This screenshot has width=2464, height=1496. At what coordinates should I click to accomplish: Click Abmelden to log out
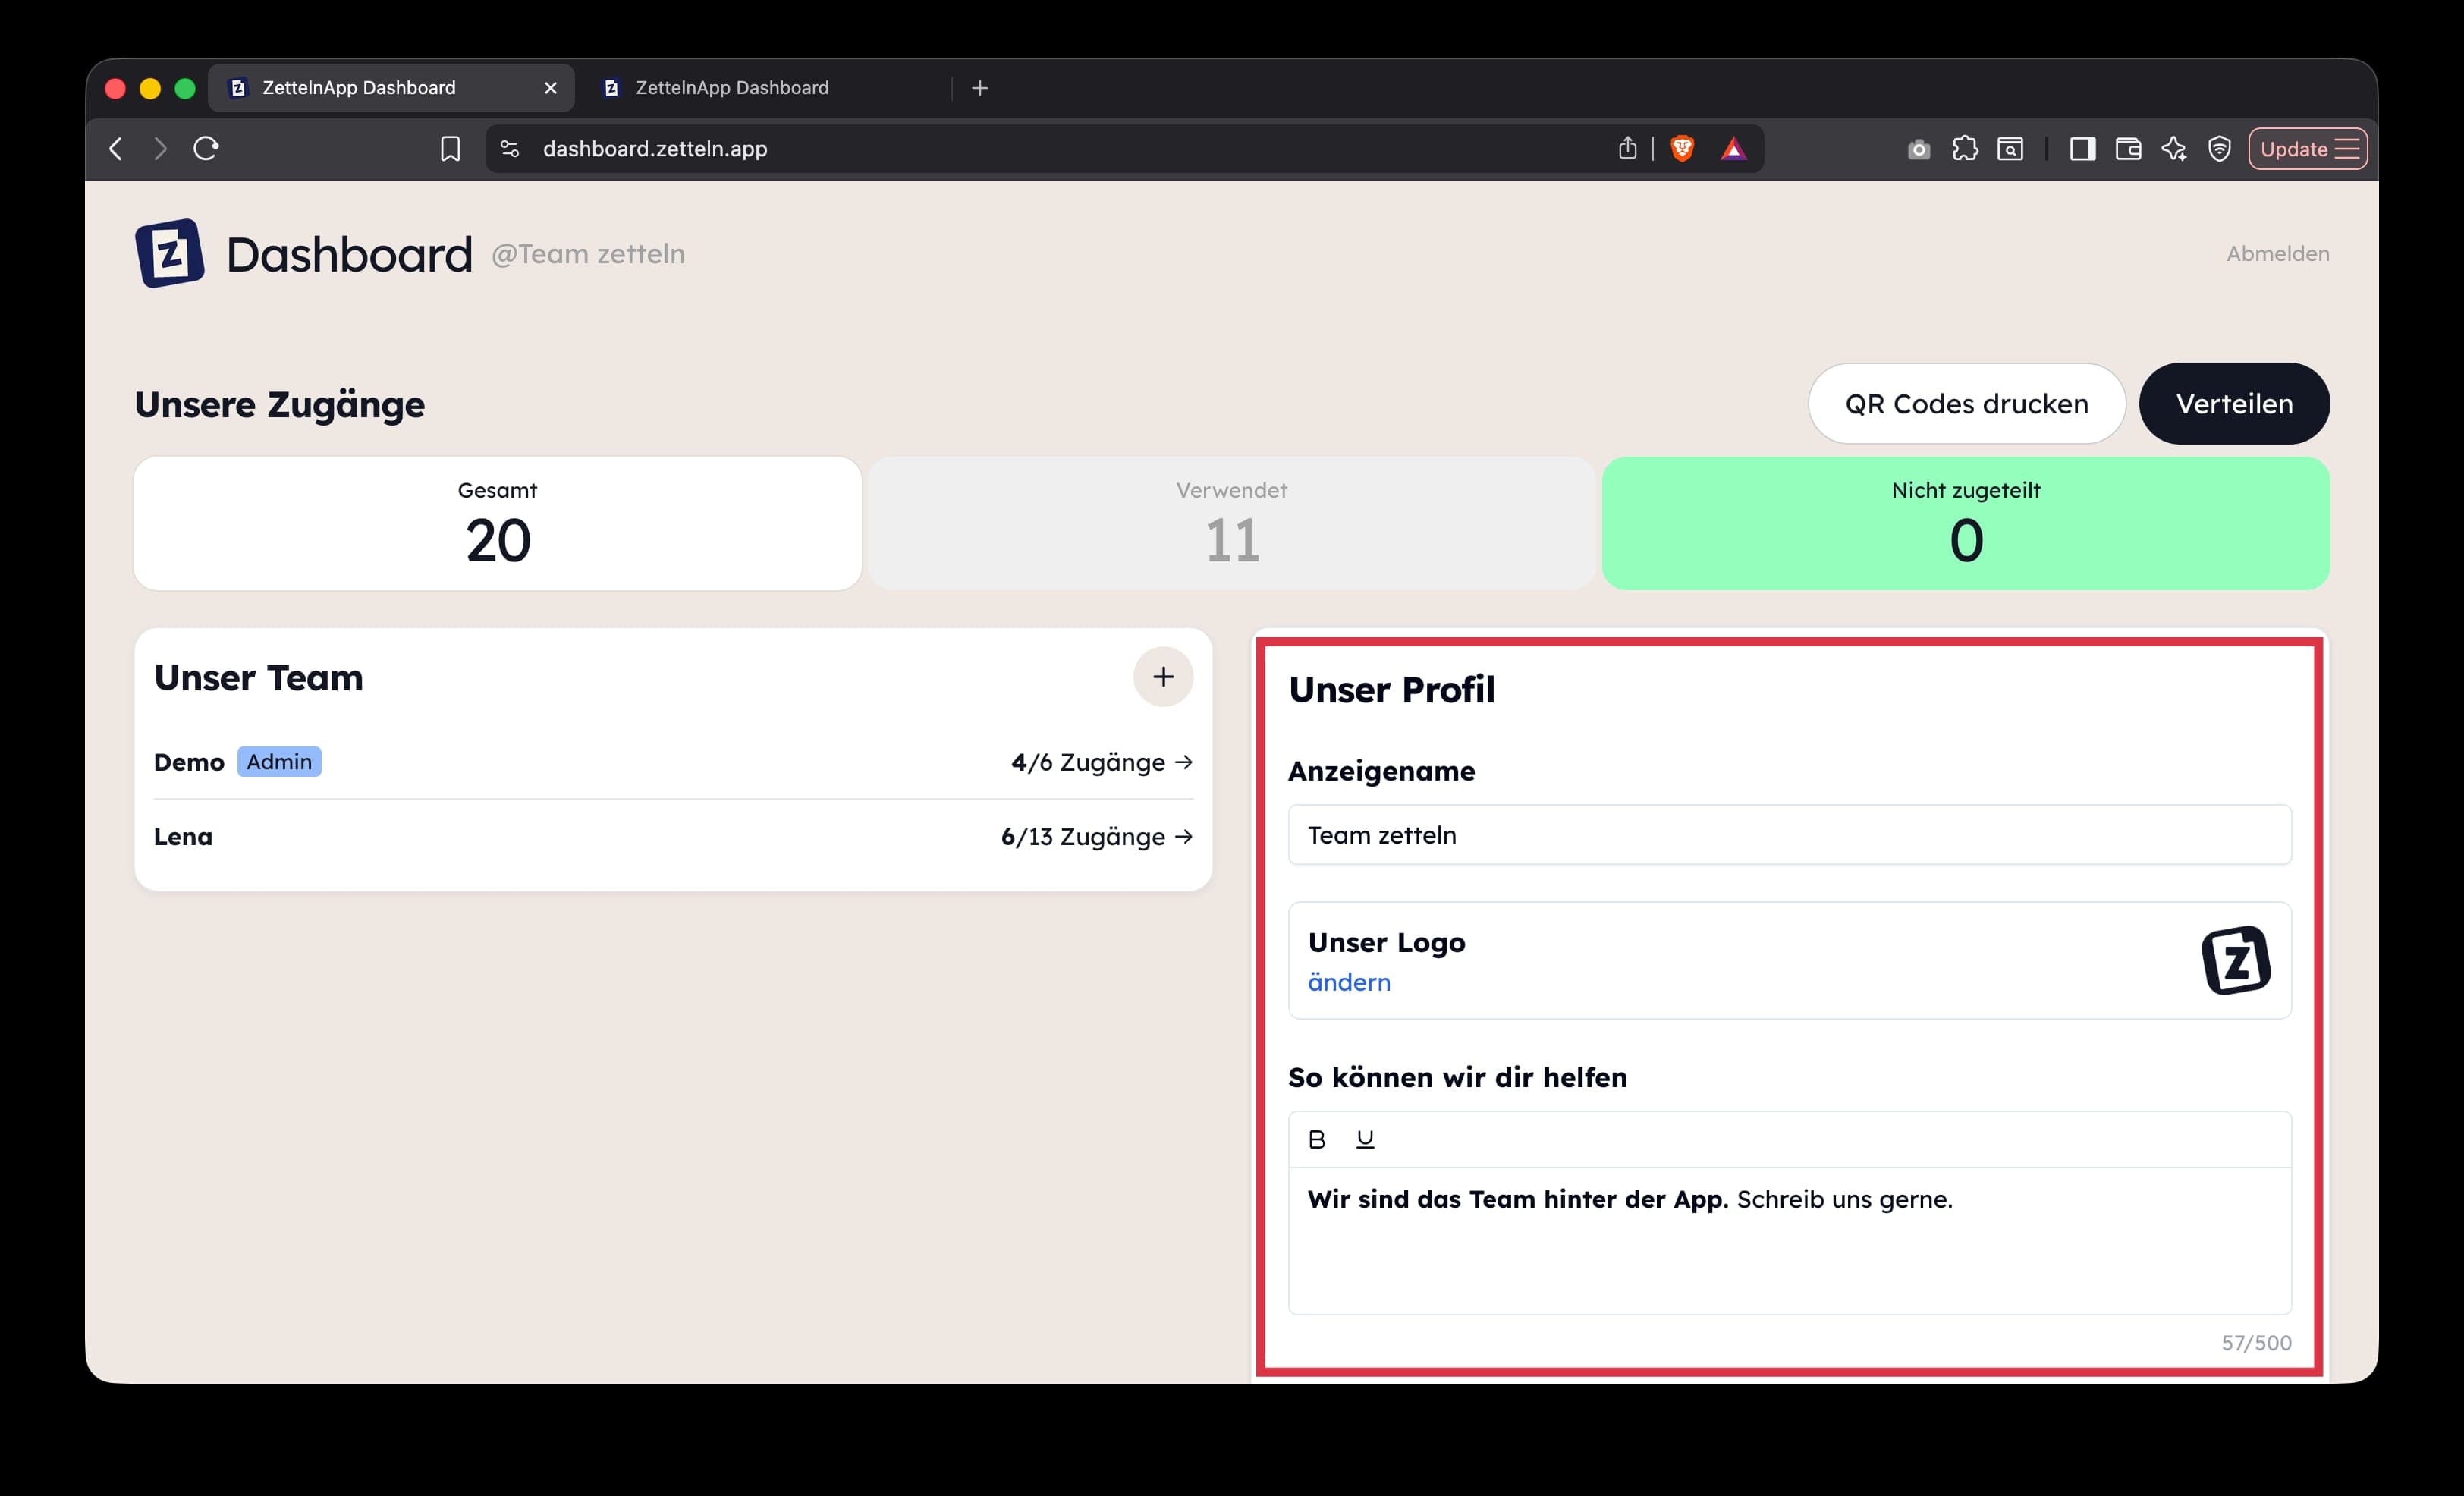click(2277, 254)
